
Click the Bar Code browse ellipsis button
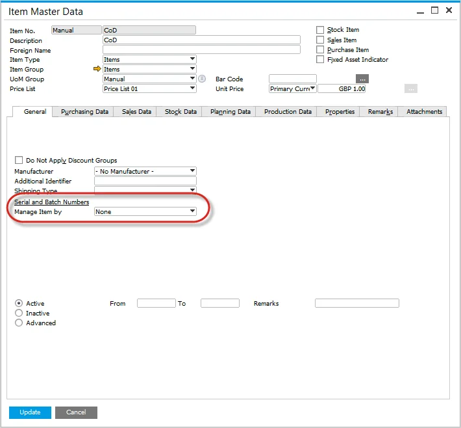coord(362,79)
